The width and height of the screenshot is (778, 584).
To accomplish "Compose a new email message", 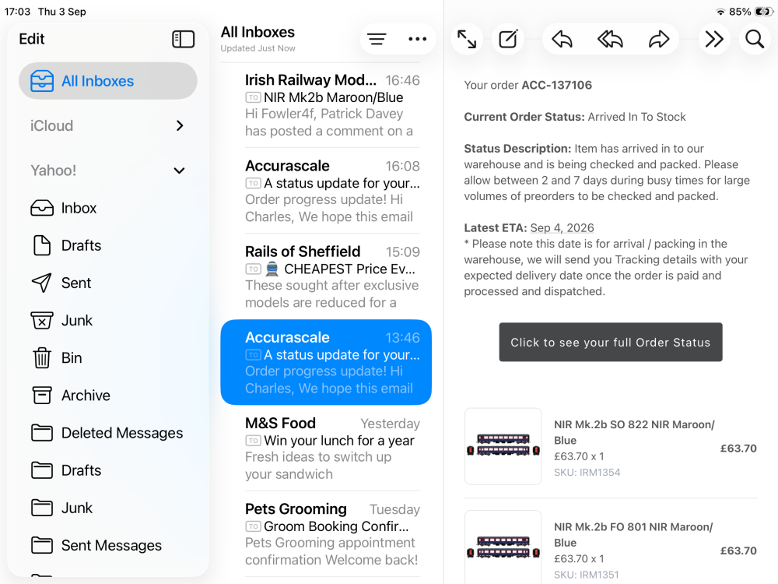I will pos(508,39).
